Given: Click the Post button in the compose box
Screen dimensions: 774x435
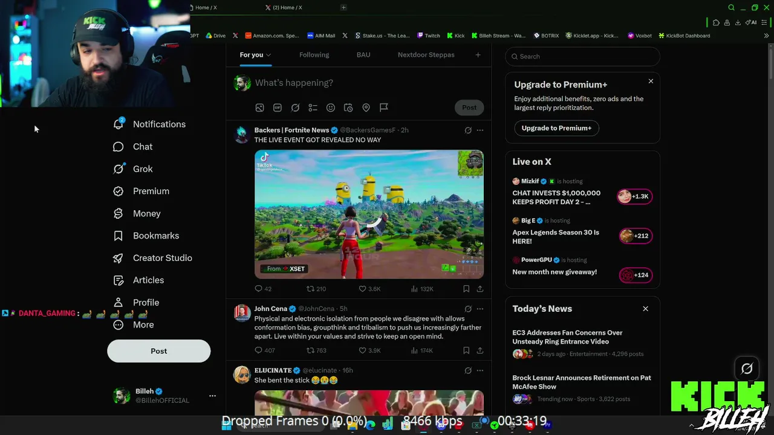Looking at the screenshot, I should coord(469,108).
